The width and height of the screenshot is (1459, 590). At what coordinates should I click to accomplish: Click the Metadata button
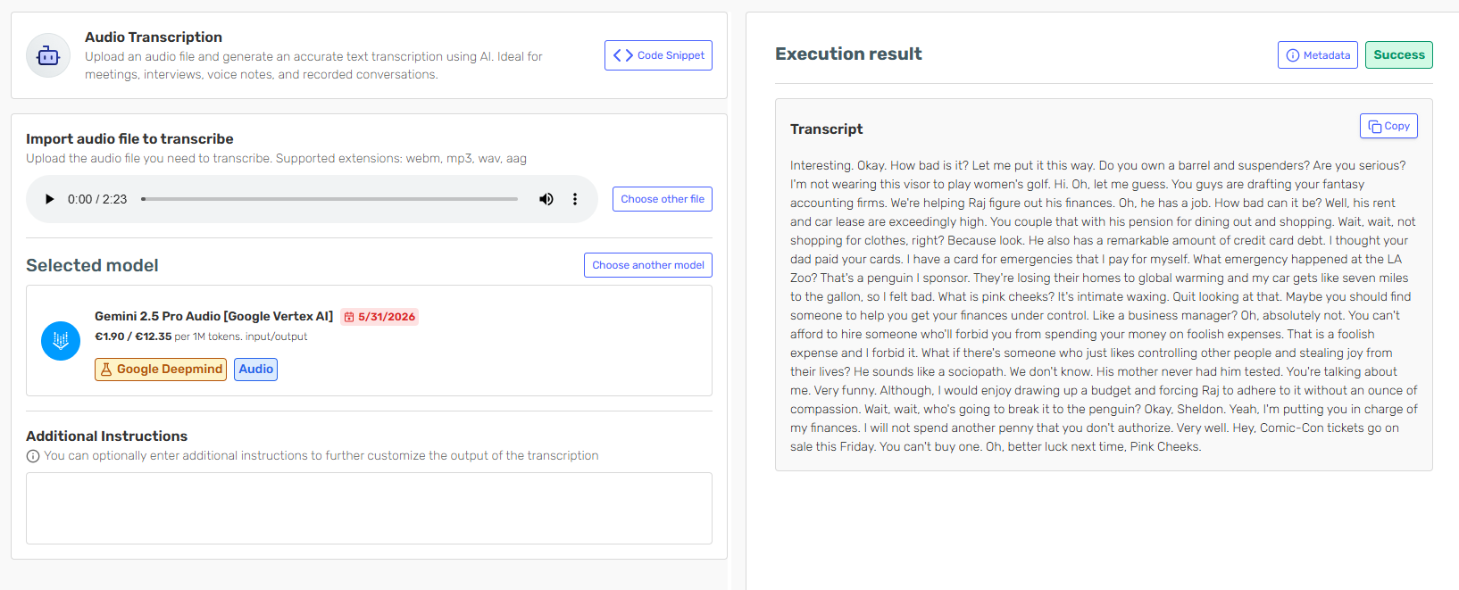pos(1317,54)
